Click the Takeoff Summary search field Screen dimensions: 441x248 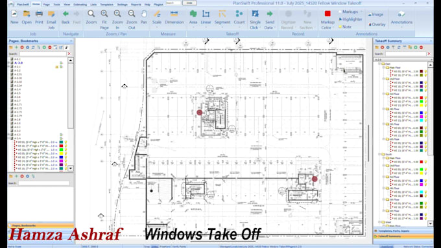(x=405, y=54)
